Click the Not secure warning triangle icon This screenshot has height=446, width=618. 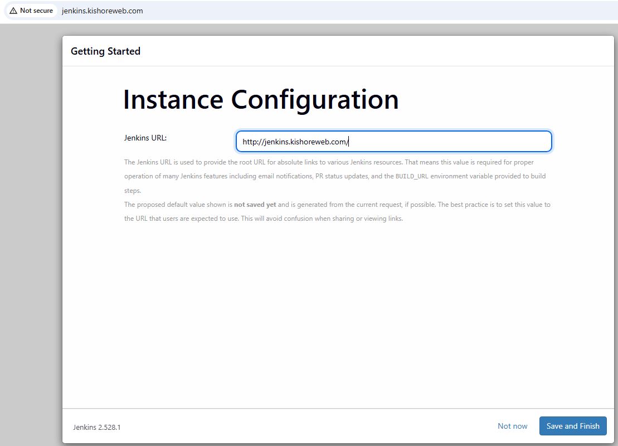[13, 11]
